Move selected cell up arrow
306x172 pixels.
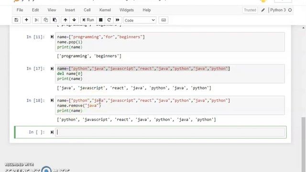[x=66, y=20]
